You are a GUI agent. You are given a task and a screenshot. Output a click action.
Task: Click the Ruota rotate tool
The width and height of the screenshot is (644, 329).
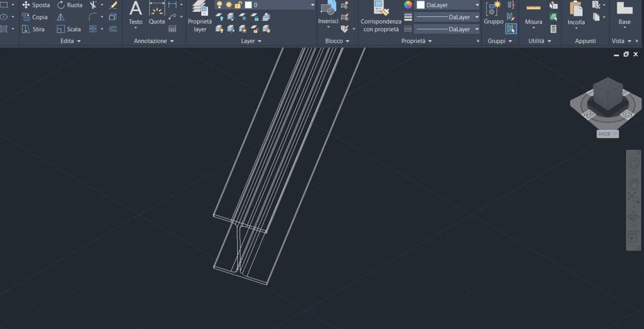point(69,5)
